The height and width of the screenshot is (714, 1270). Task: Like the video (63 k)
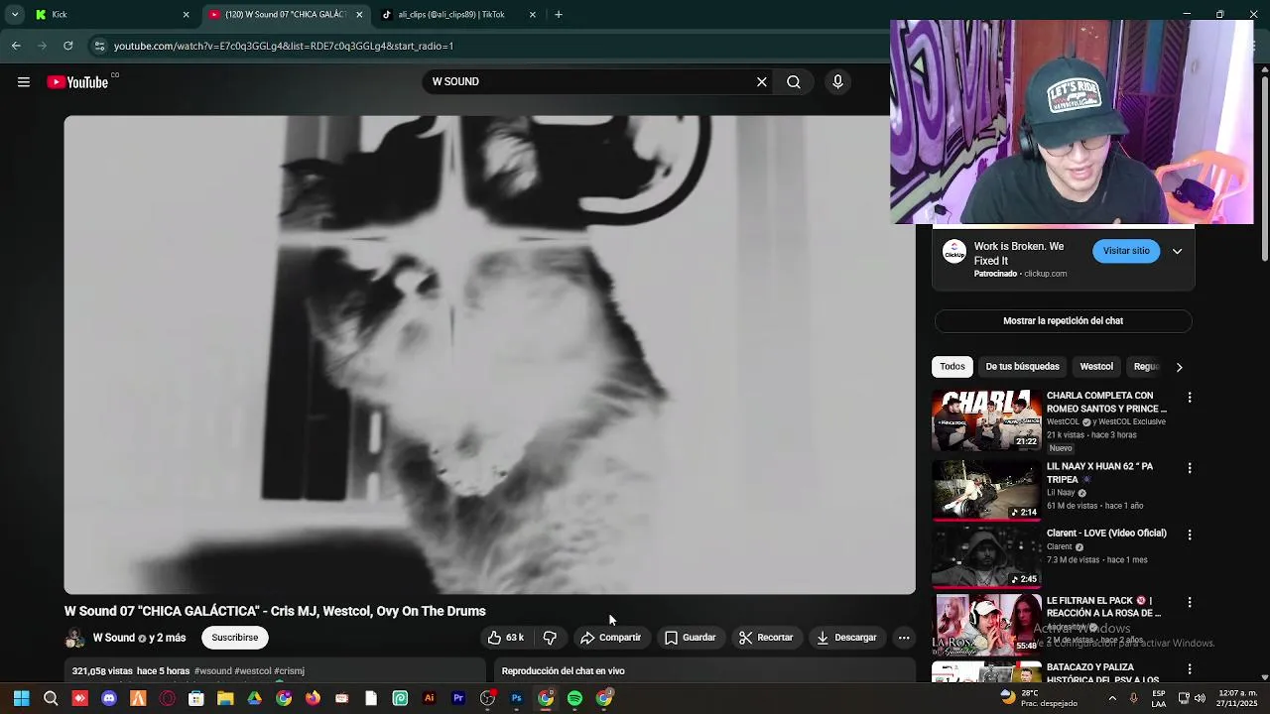point(507,638)
